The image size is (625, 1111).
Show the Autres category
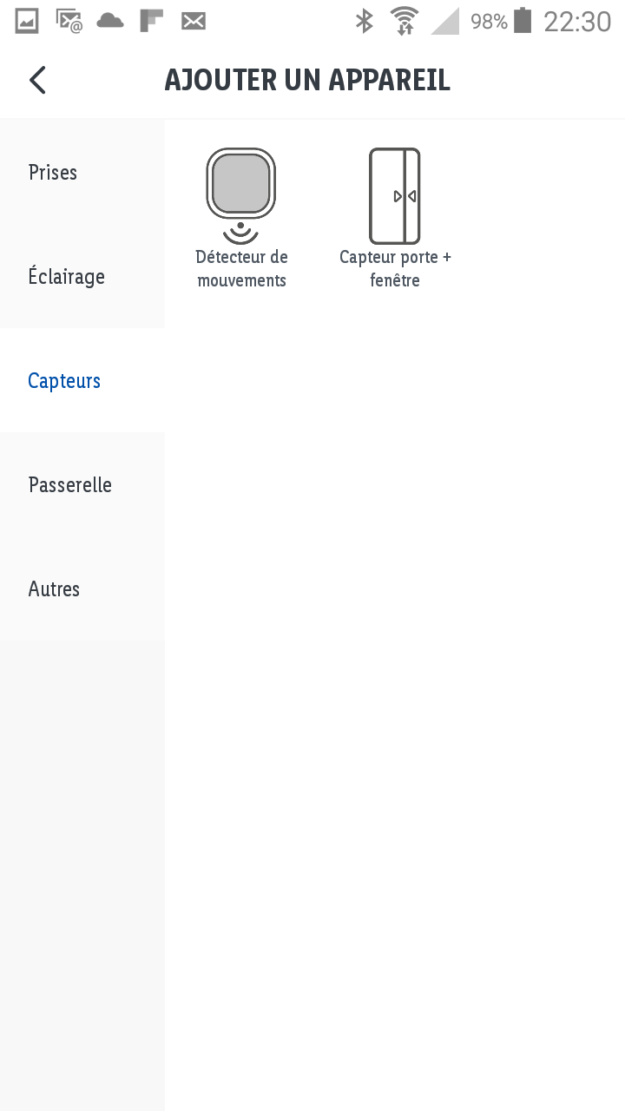pyautogui.click(x=82, y=588)
